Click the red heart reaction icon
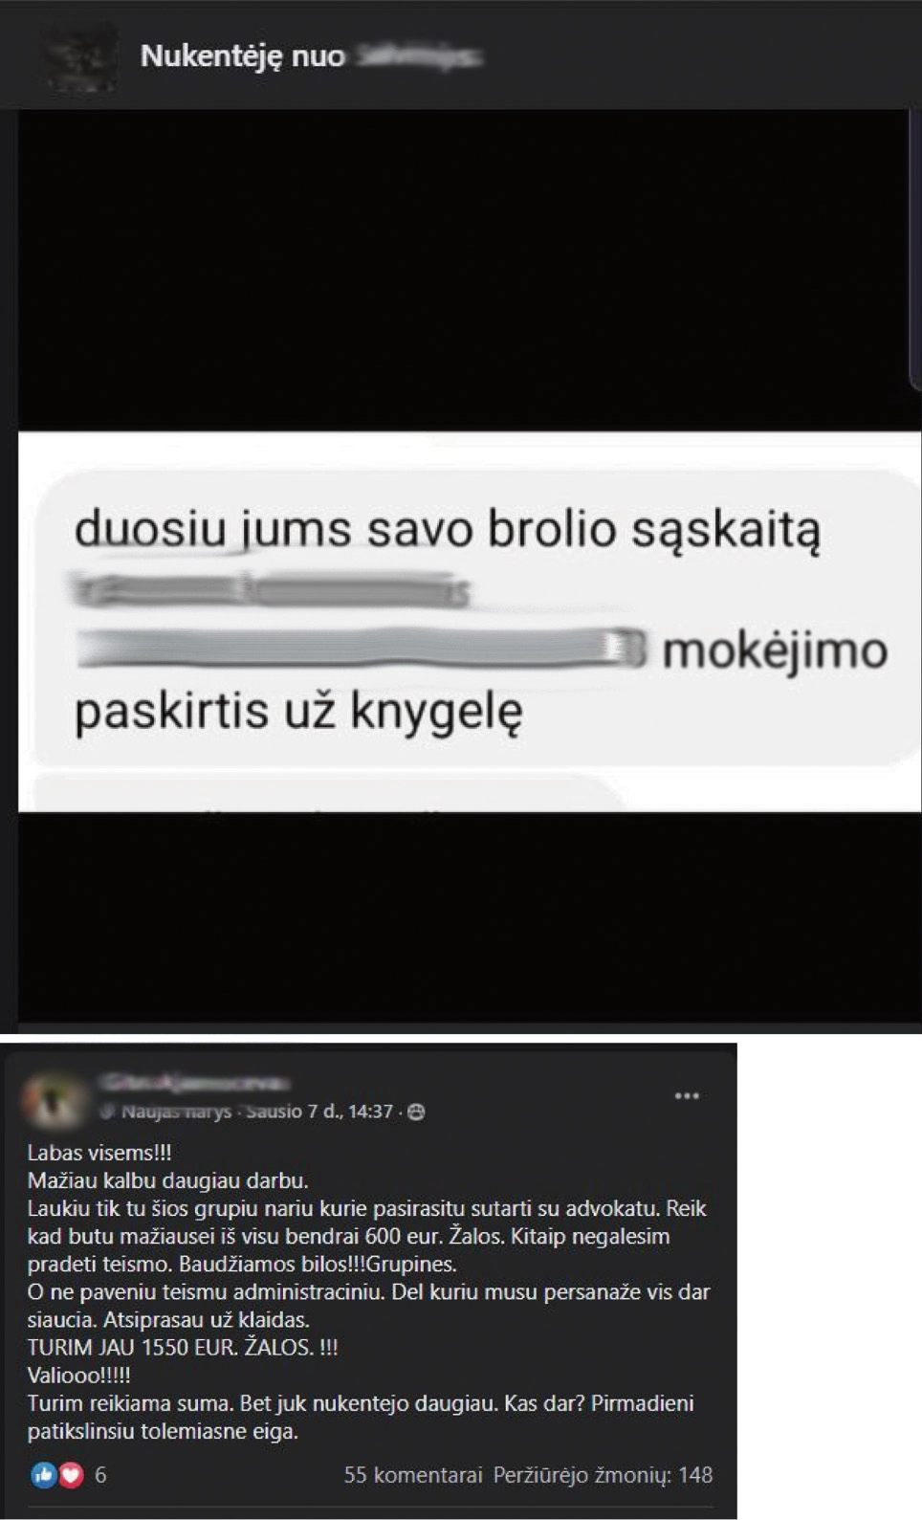The height and width of the screenshot is (1520, 922). point(71,1475)
